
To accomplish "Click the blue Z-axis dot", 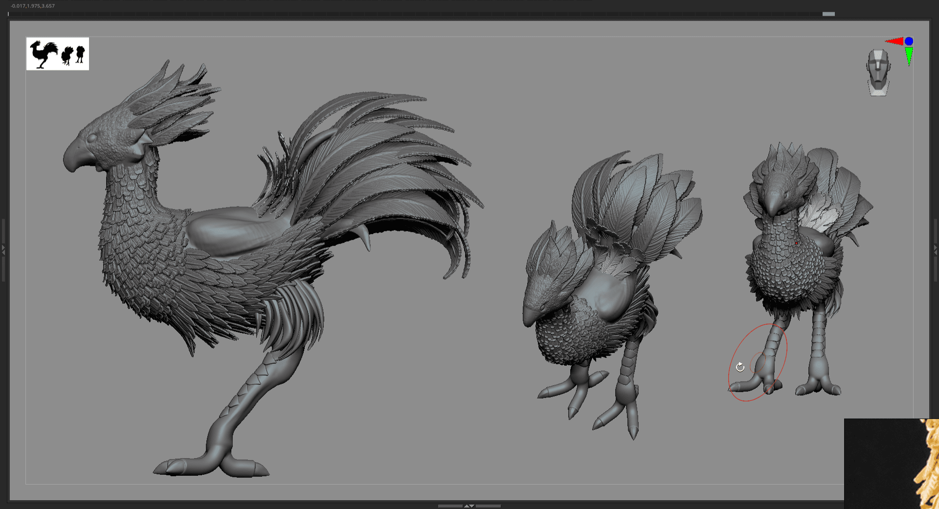I will [909, 41].
